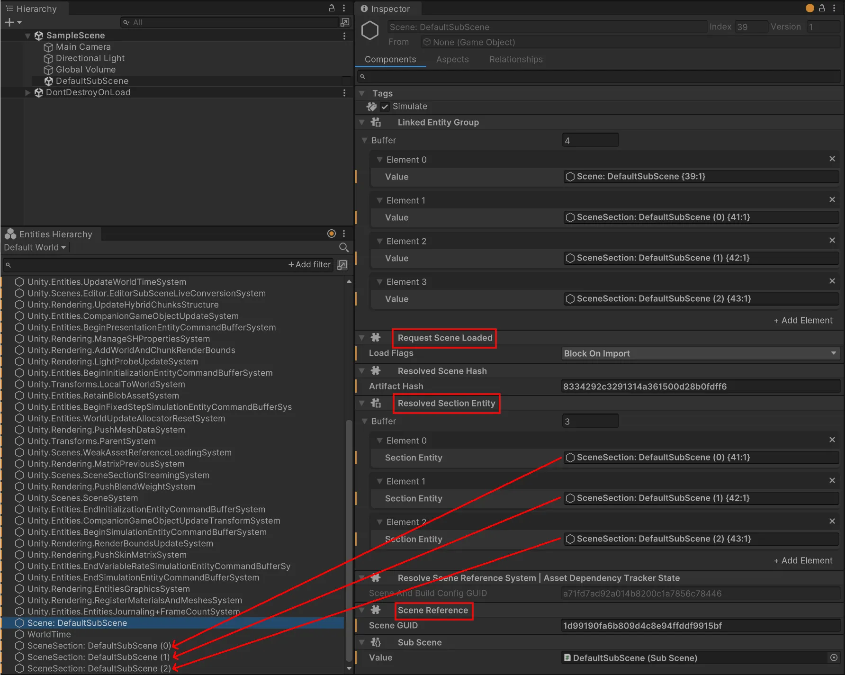The width and height of the screenshot is (846, 675).
Task: Open the Load Flags Block On Import dropdown
Action: tap(700, 353)
